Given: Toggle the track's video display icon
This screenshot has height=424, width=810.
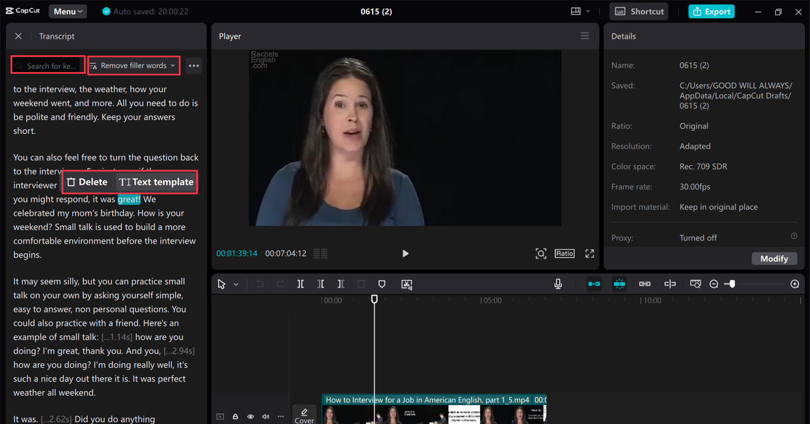Looking at the screenshot, I should (220, 416).
